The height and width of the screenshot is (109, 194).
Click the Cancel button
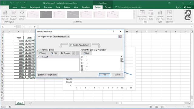point(117,75)
